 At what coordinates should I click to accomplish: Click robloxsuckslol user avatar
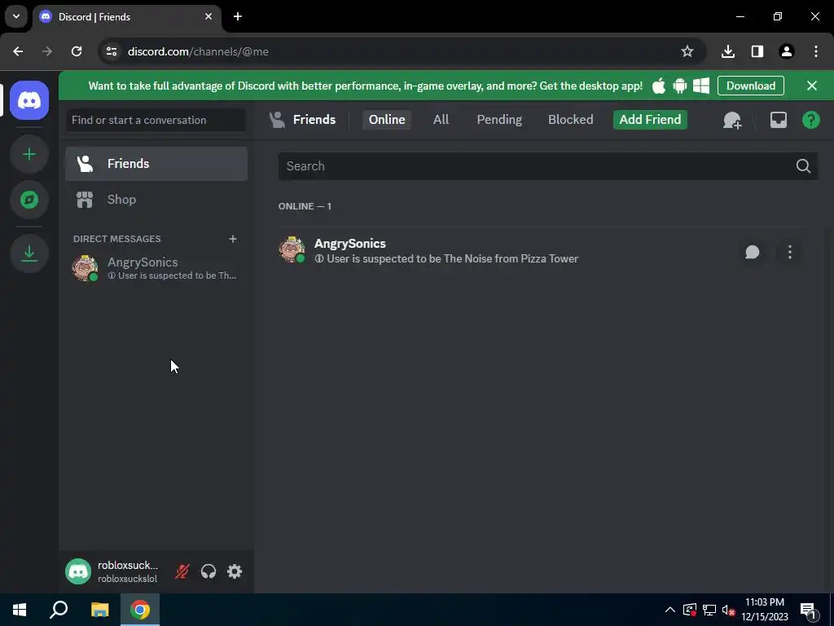pyautogui.click(x=78, y=571)
